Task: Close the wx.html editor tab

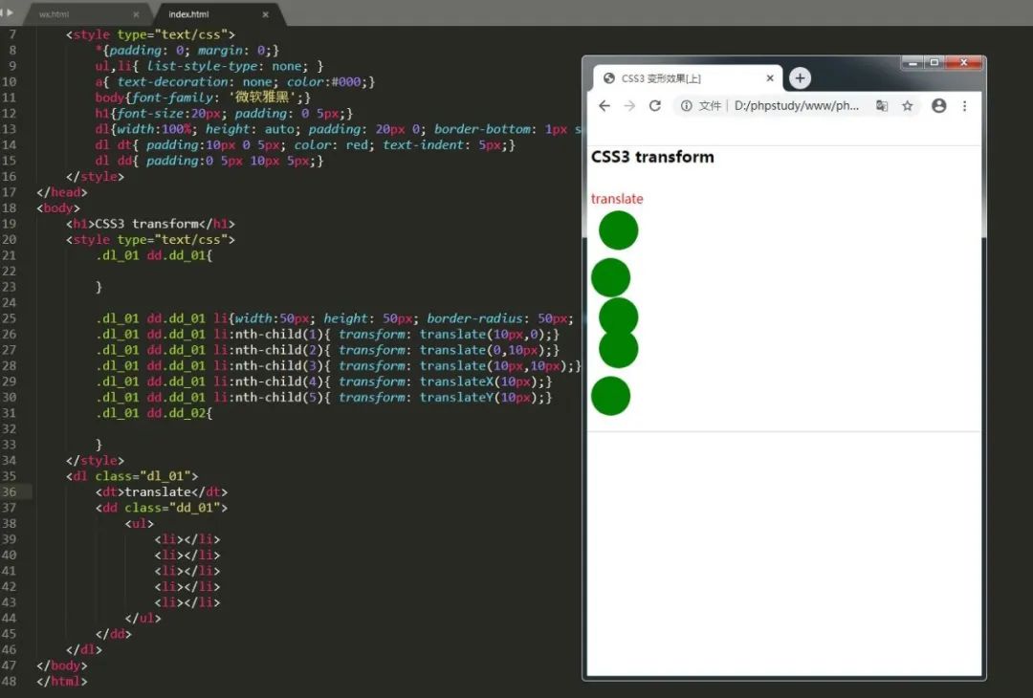Action: pos(136,14)
